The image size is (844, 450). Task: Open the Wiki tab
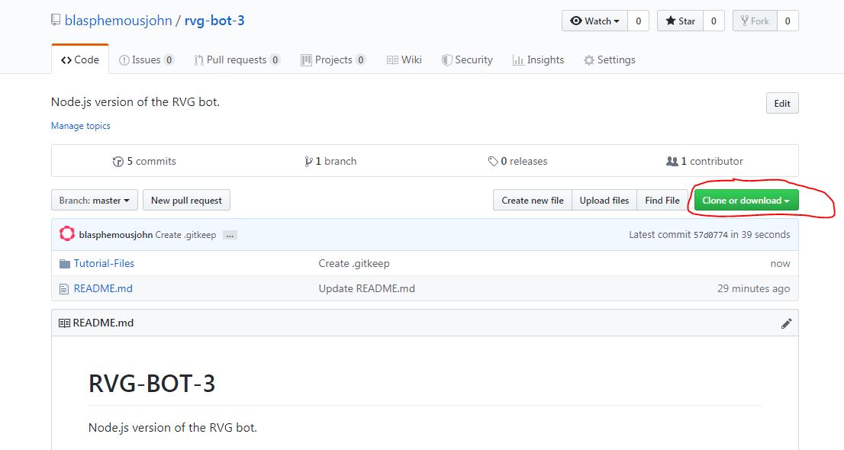point(404,59)
